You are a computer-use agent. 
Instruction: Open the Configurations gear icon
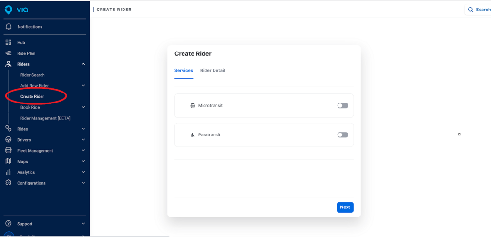pos(9,183)
